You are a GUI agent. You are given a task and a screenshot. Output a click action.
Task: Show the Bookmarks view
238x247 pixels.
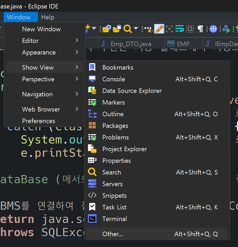157,68
